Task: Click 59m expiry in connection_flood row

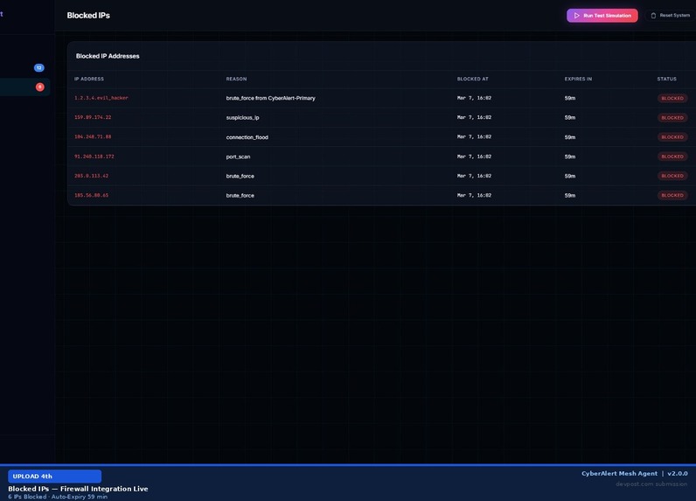Action: pos(570,137)
